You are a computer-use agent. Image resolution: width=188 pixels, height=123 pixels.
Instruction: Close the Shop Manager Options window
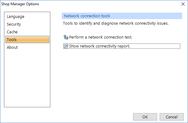pyautogui.click(x=183, y=4)
